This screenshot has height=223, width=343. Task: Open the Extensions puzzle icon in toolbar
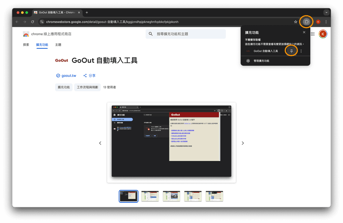tap(306, 22)
